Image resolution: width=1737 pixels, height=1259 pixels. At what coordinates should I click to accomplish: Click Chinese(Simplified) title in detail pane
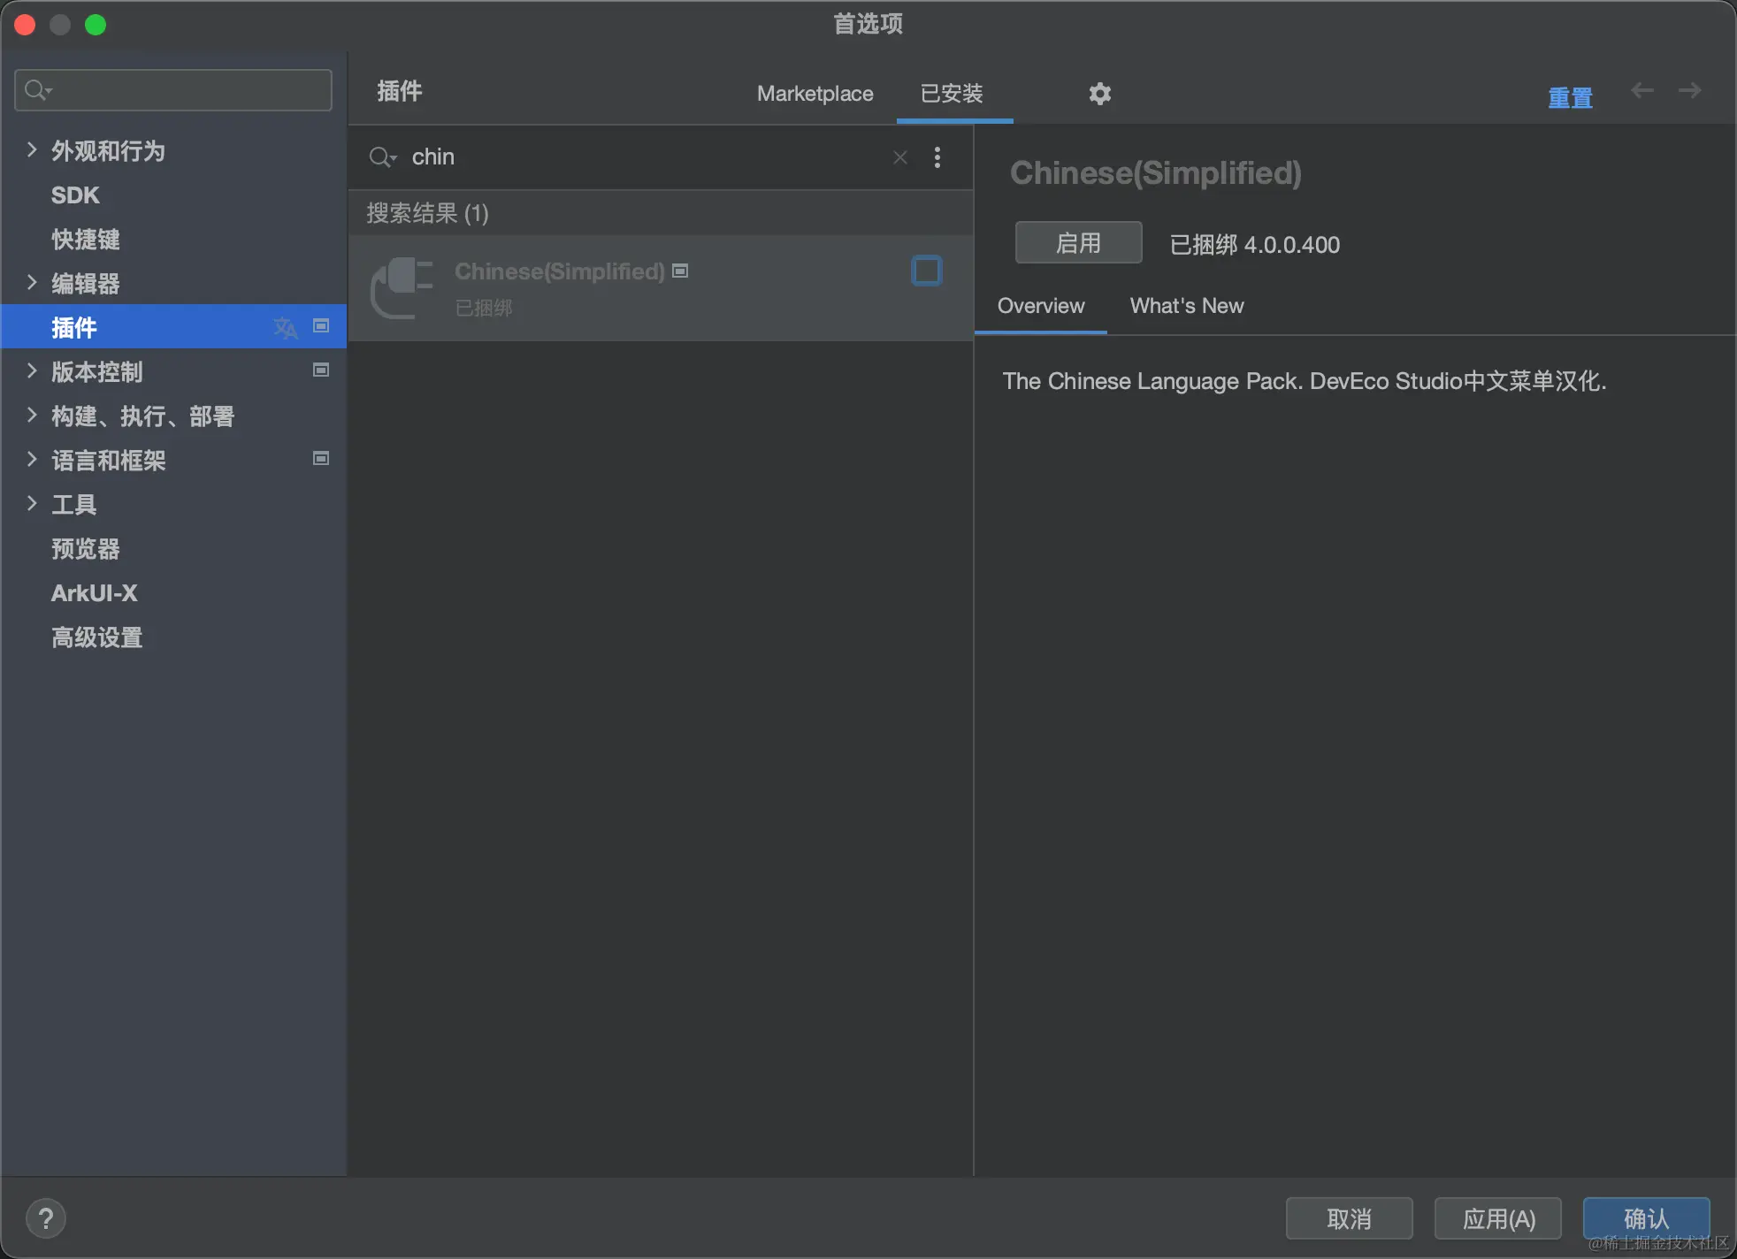(1155, 173)
